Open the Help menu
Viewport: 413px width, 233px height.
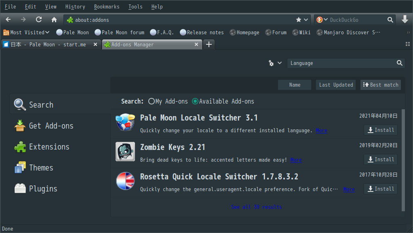tap(157, 6)
